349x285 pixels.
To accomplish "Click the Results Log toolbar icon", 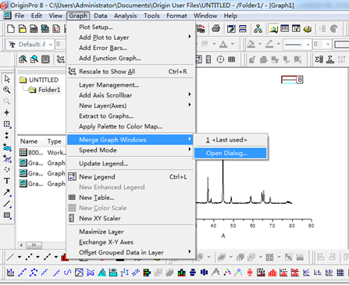I will (285, 29).
